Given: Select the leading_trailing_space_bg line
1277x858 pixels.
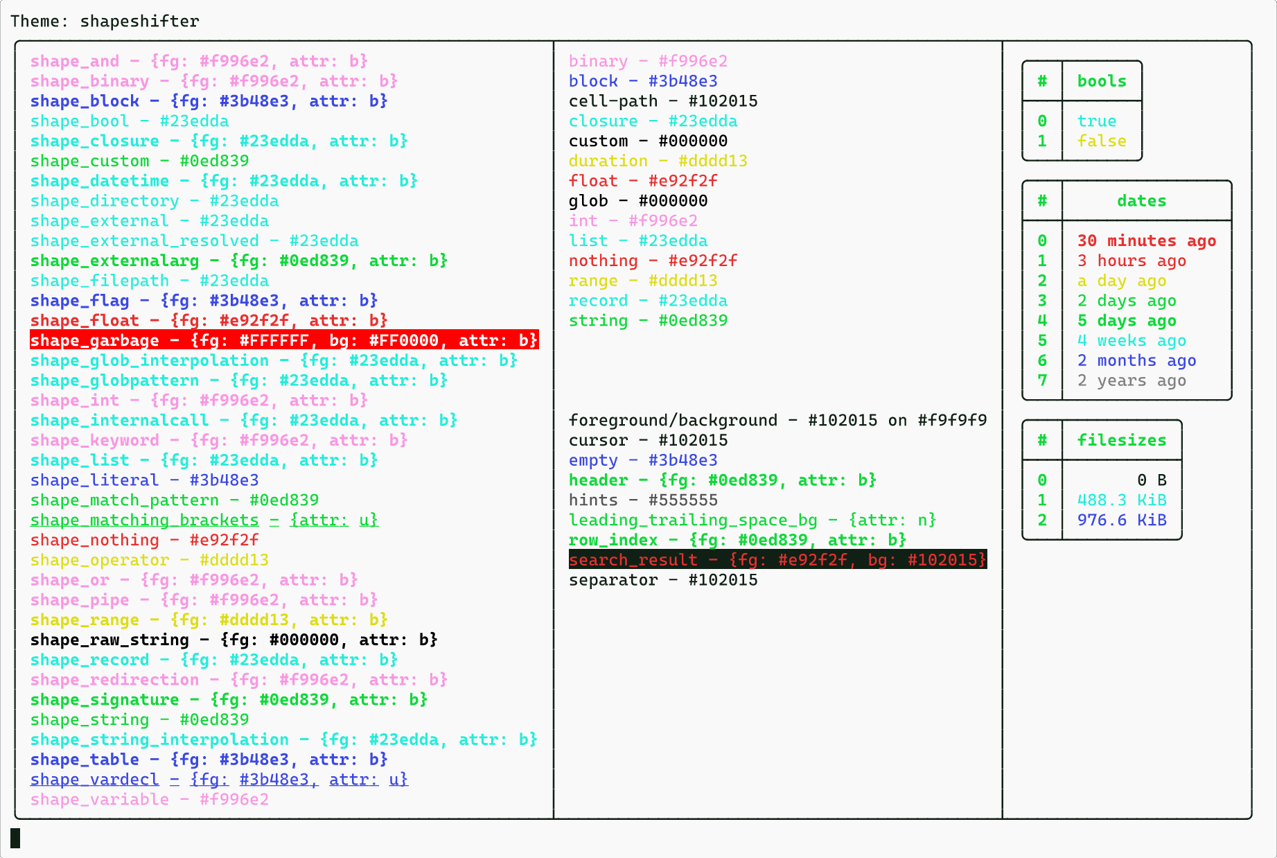Looking at the screenshot, I should [x=752, y=520].
